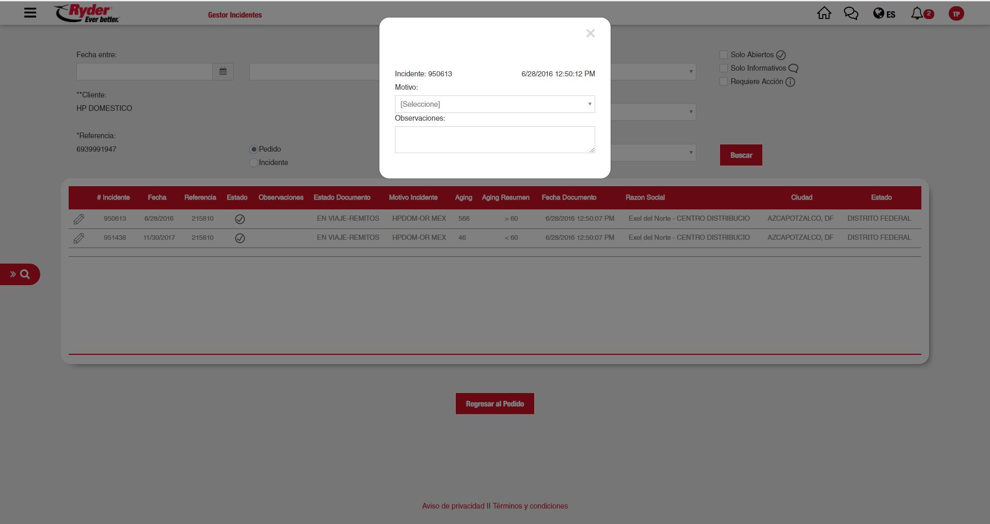Screen dimensions: 990x524
Task: Open calendar picker for Fecha entre
Action: 223,72
